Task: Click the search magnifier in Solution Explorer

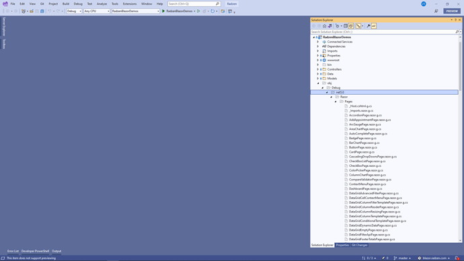Action: tap(457, 32)
